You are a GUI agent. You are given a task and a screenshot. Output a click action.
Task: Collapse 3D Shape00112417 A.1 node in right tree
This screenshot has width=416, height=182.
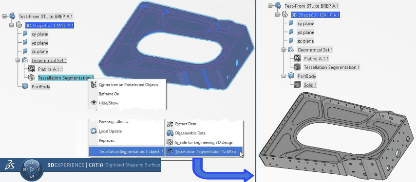(277, 15)
